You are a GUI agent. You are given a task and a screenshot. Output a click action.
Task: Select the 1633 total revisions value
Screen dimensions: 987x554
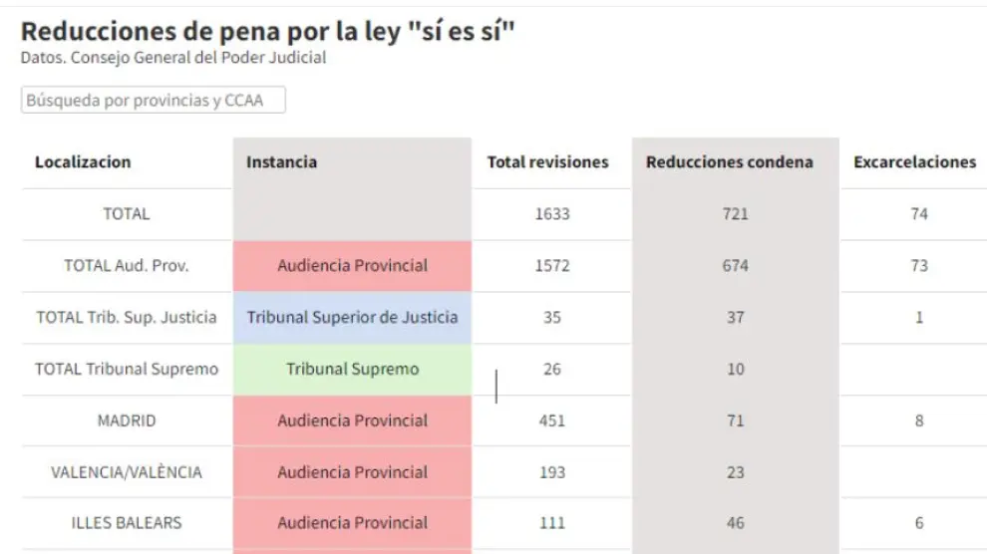point(551,214)
